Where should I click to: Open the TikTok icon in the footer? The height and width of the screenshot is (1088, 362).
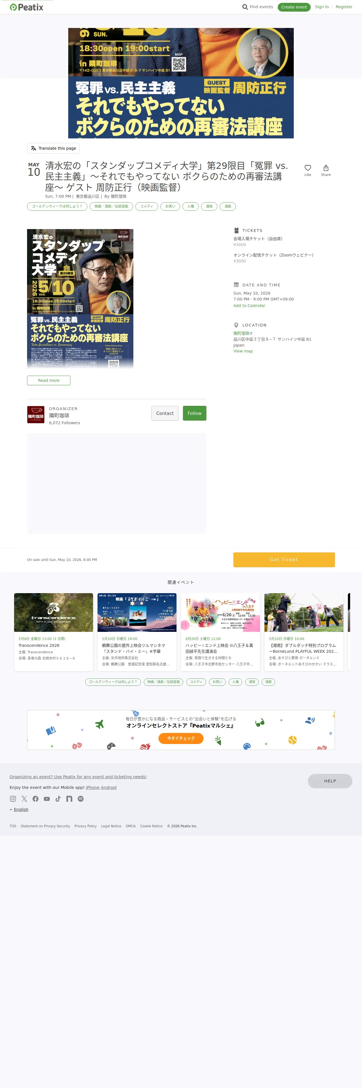pyautogui.click(x=58, y=799)
